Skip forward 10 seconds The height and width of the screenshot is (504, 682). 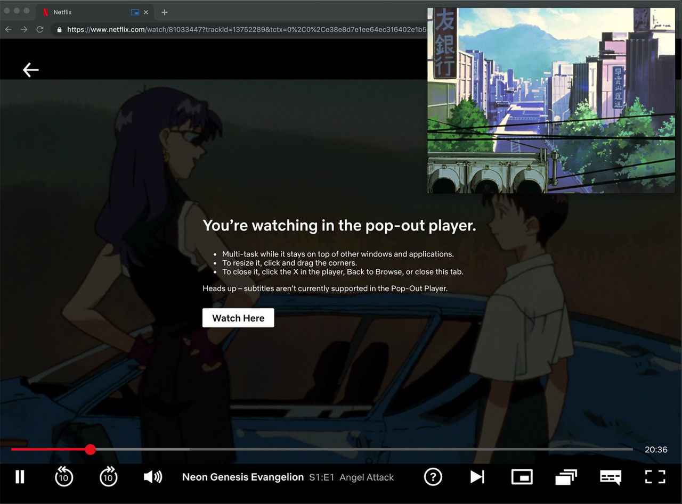tap(109, 477)
